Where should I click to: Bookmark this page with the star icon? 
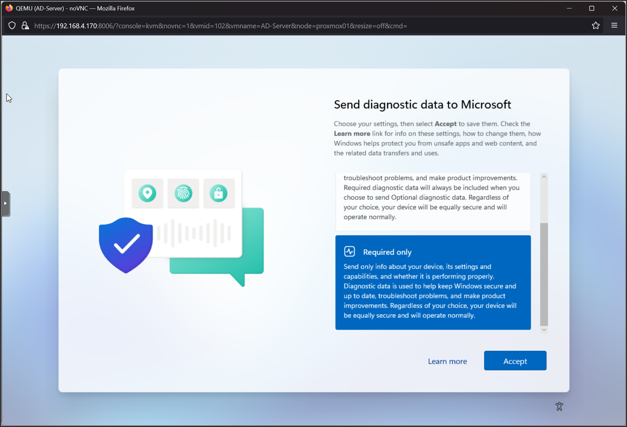pos(595,26)
